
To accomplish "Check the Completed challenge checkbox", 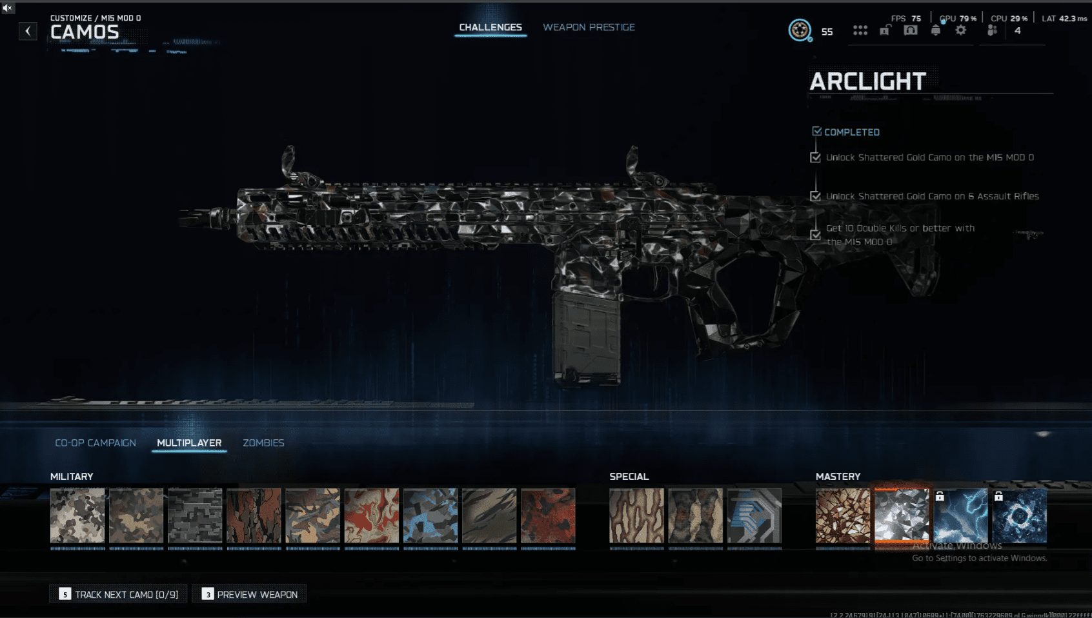I will coord(816,130).
